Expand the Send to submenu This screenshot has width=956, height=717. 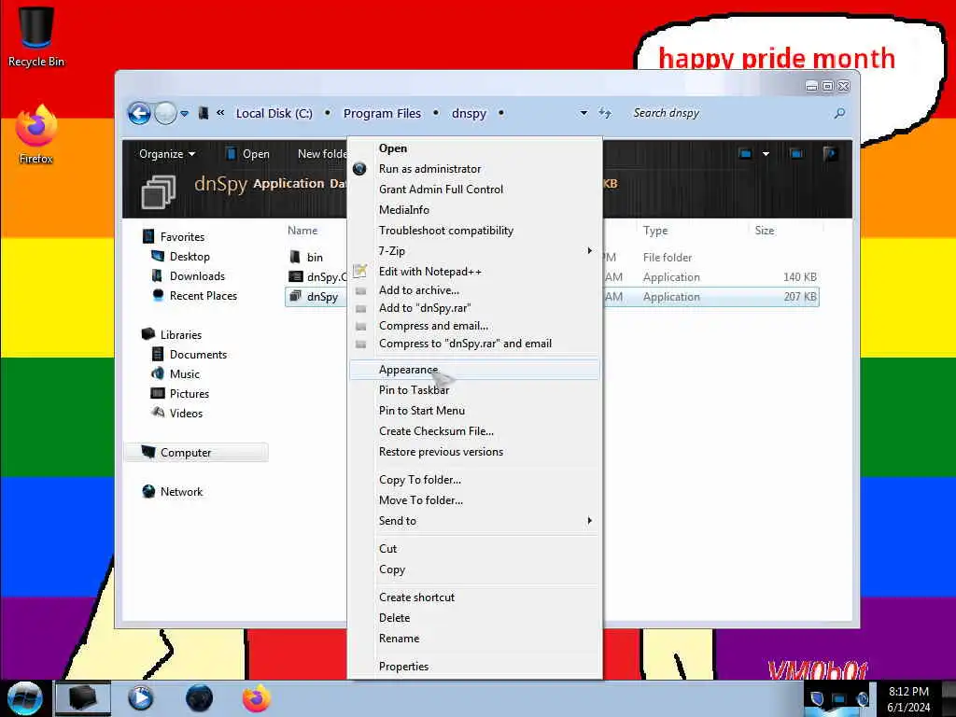pos(474,521)
